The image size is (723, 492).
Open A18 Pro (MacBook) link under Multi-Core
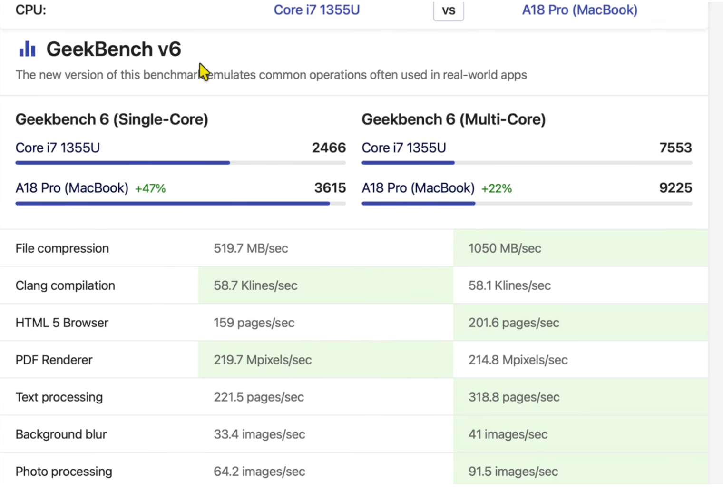click(x=418, y=188)
